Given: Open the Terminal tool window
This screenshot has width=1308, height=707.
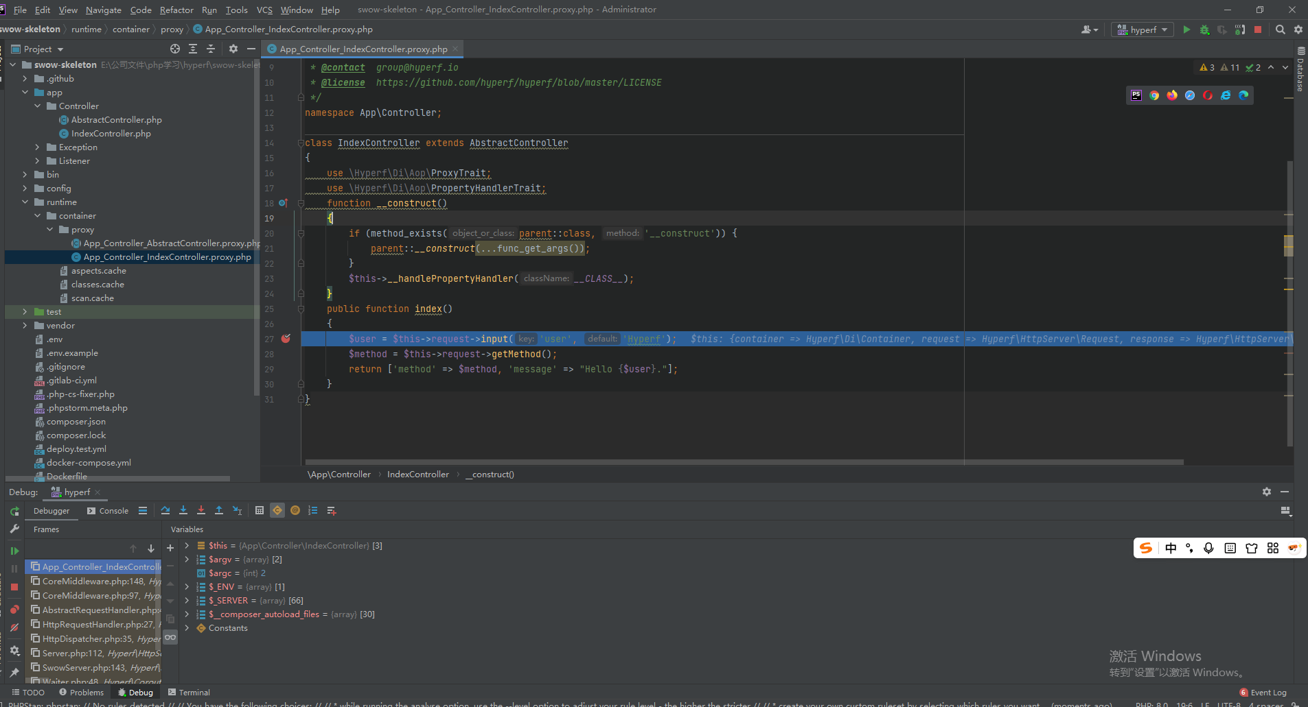Looking at the screenshot, I should tap(189, 693).
